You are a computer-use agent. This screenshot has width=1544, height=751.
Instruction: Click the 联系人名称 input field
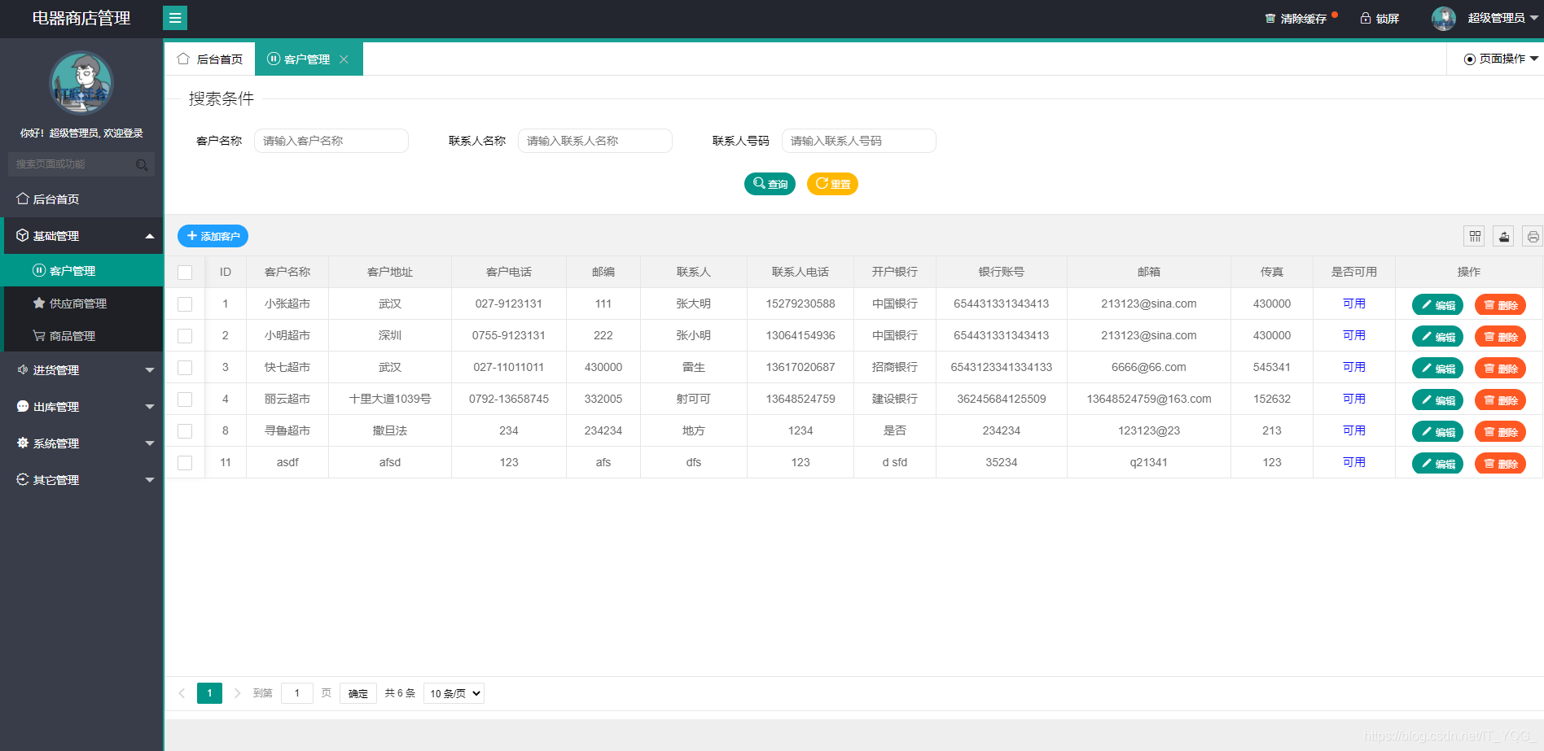595,140
